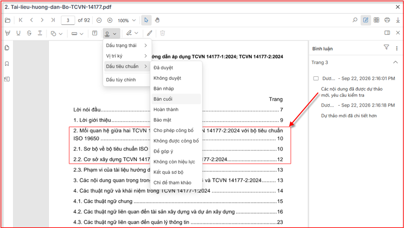Expand Dấu trạng thái submenu

tap(127, 45)
